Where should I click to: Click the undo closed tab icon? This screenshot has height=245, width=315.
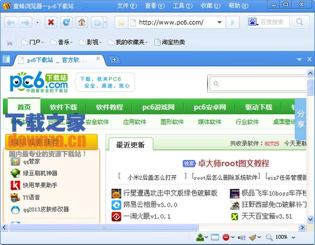pos(97,22)
